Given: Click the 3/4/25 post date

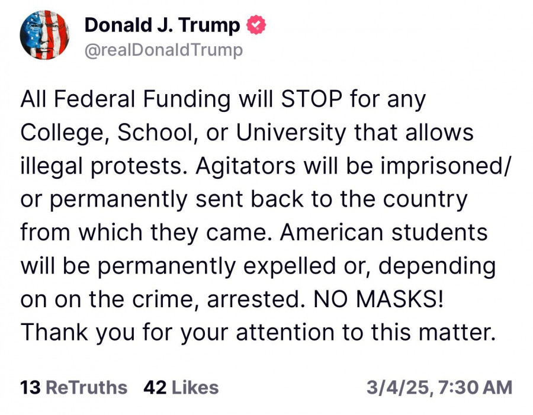Looking at the screenshot, I should (x=396, y=388).
